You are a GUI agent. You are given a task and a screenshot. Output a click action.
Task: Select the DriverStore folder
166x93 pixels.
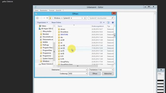(64, 32)
